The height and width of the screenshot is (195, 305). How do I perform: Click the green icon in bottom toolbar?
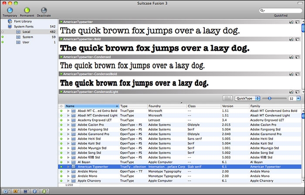pos(45,191)
